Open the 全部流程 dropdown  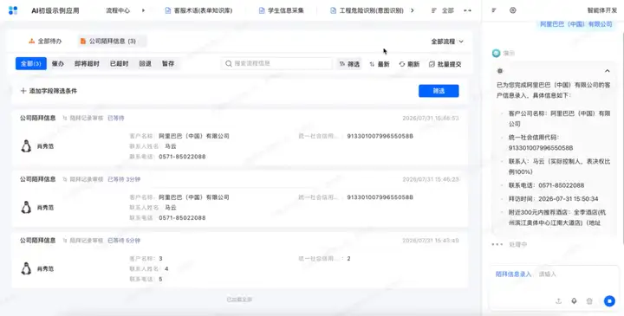(x=447, y=42)
